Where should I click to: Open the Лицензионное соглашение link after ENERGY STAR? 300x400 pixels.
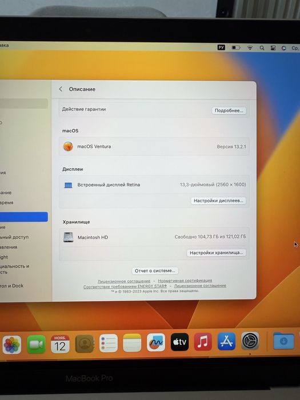(x=200, y=286)
